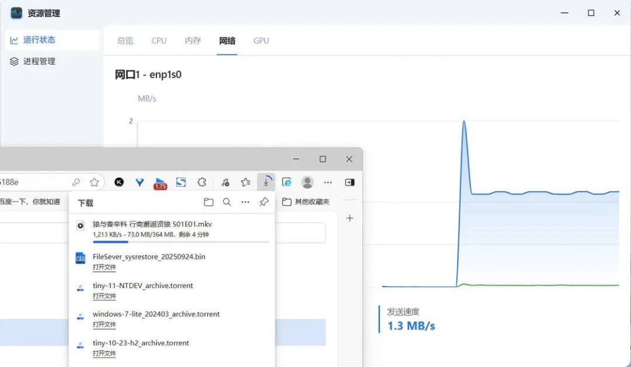Click the favorites star-list icon in the toolbar
Viewport: 631px width, 367px height.
(x=245, y=182)
